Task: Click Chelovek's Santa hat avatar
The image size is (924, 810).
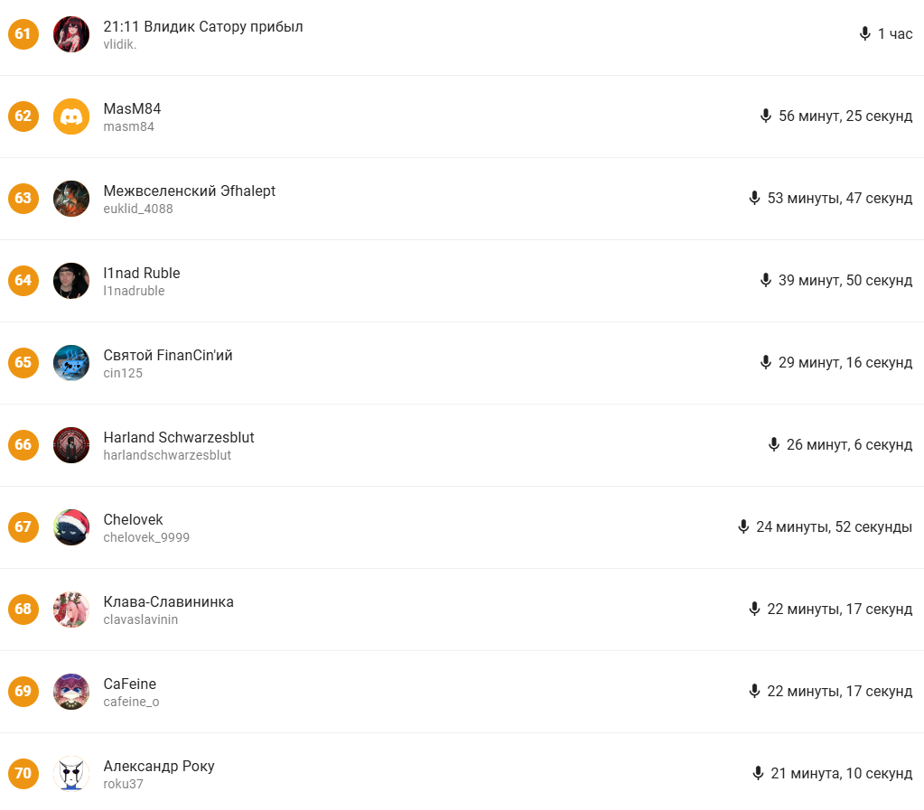Action: tap(71, 527)
